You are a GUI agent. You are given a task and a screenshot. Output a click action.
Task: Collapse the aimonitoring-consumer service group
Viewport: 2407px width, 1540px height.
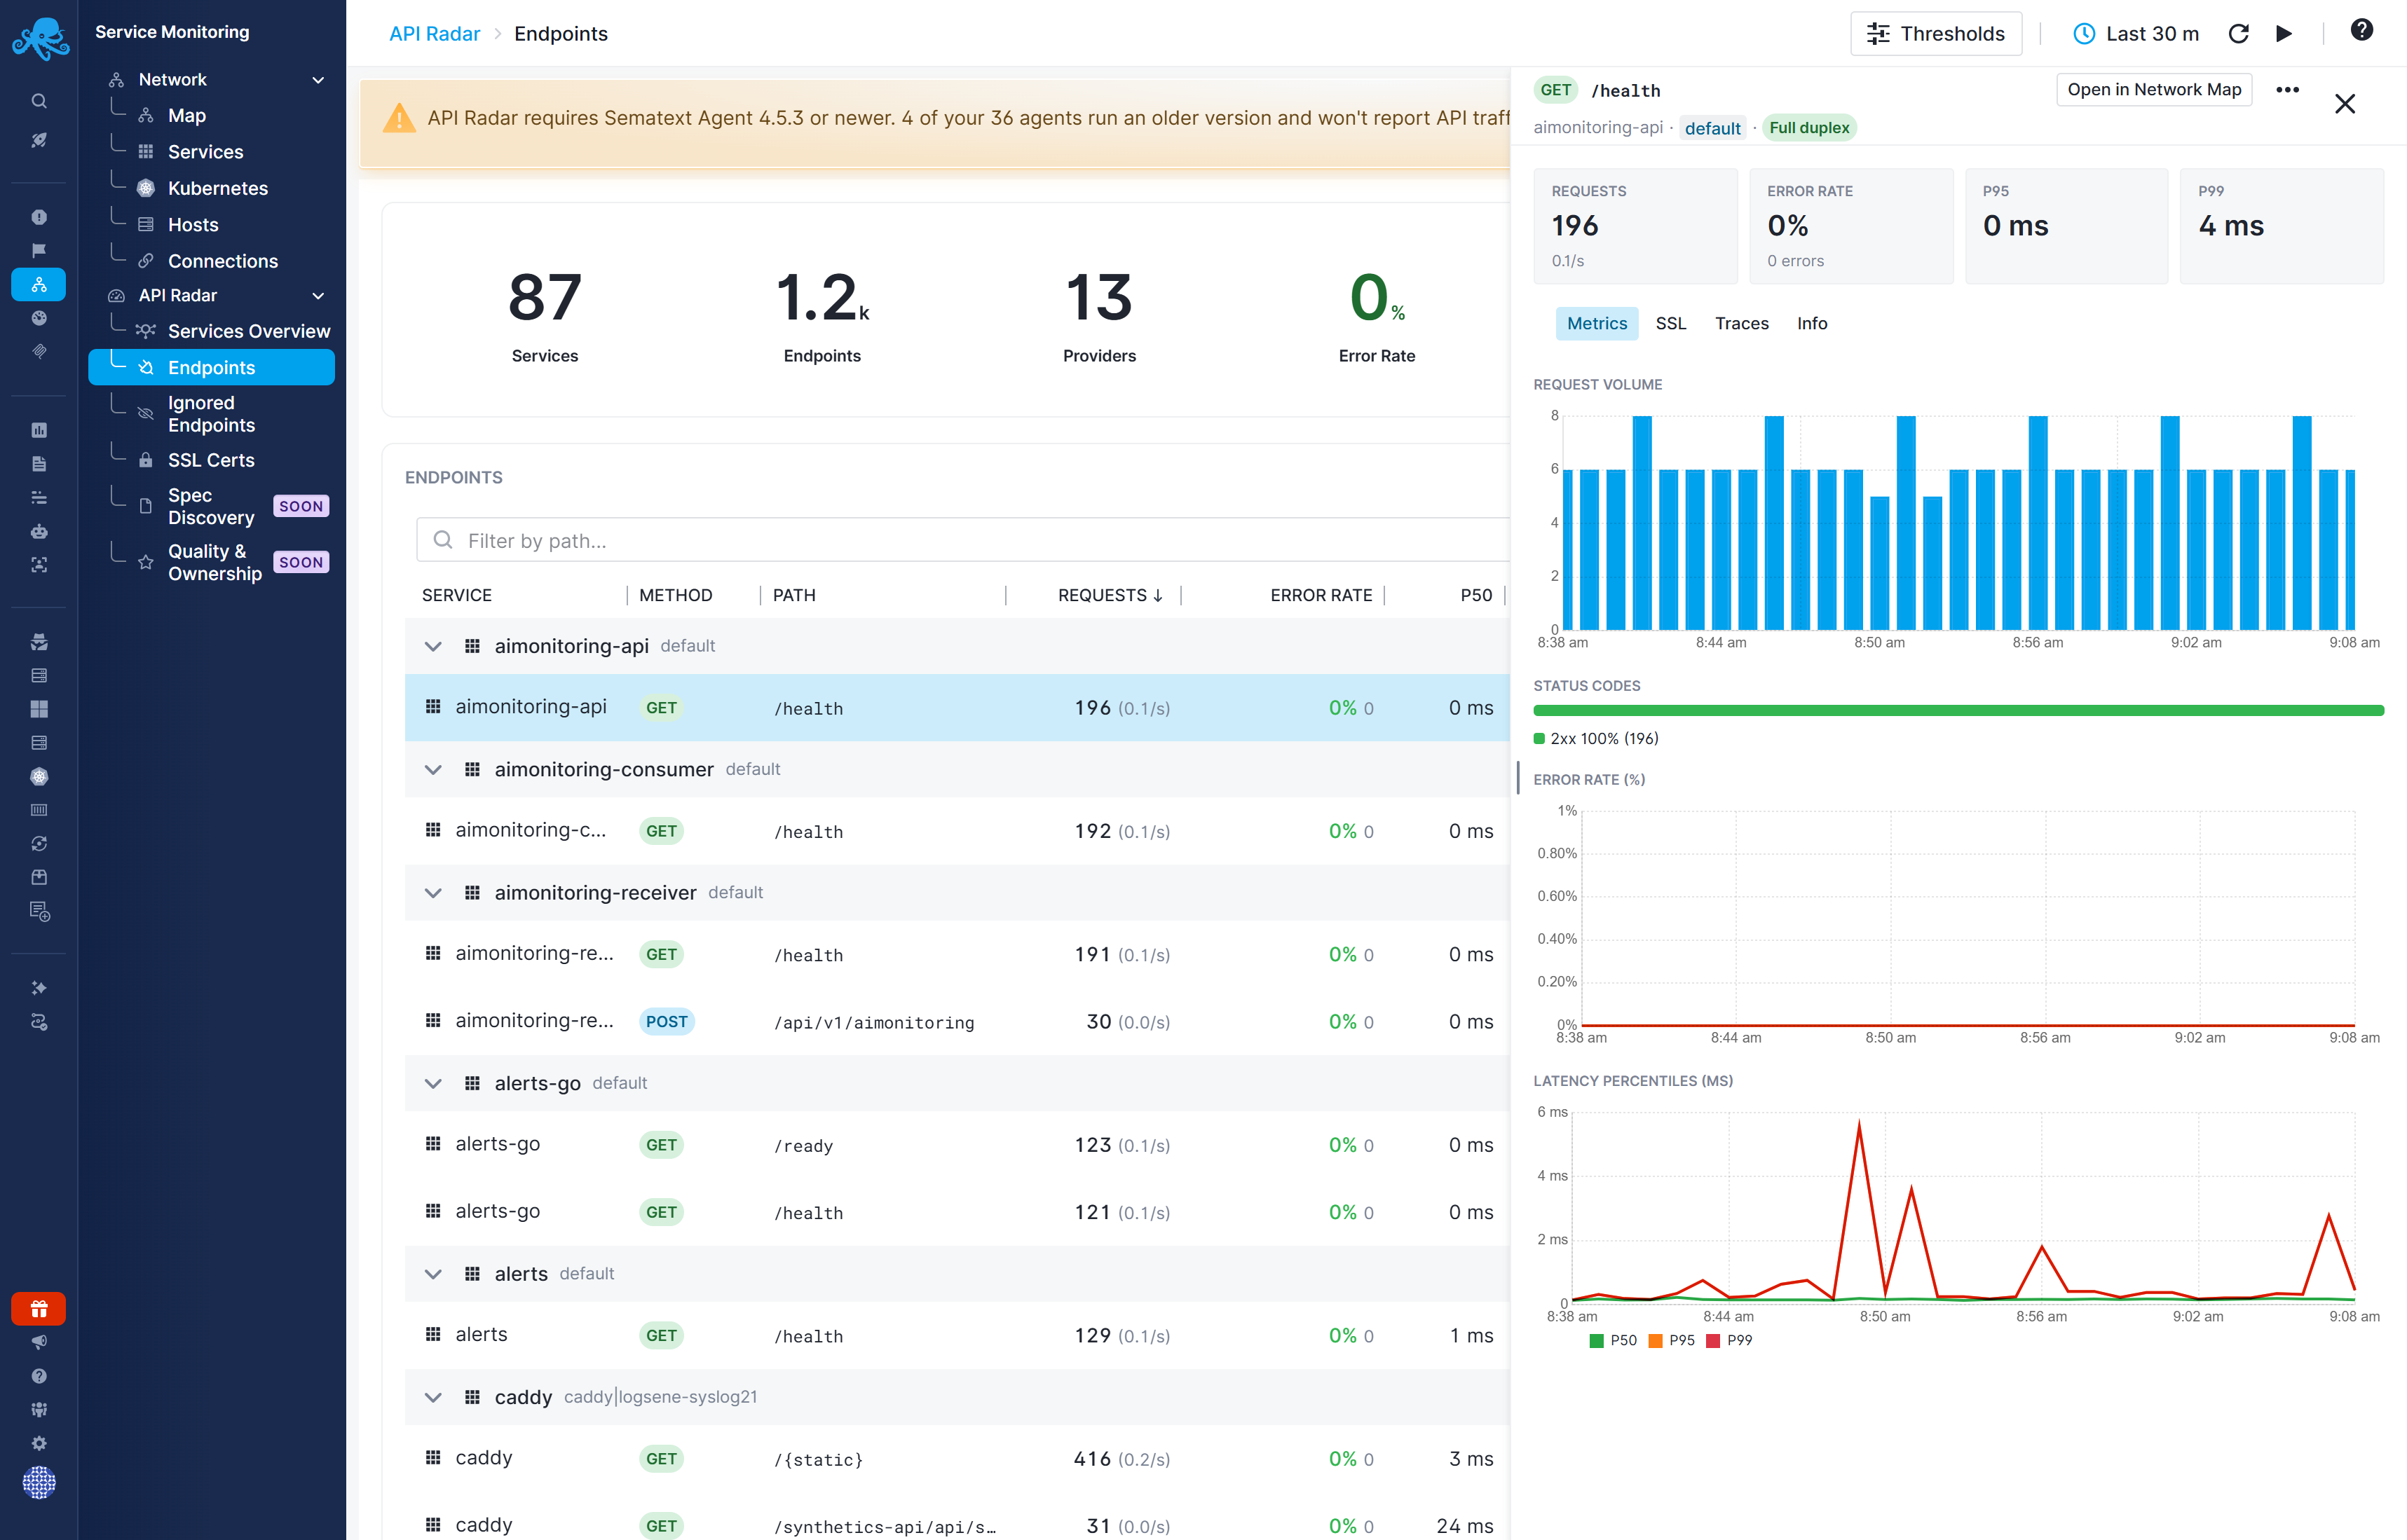tap(433, 769)
